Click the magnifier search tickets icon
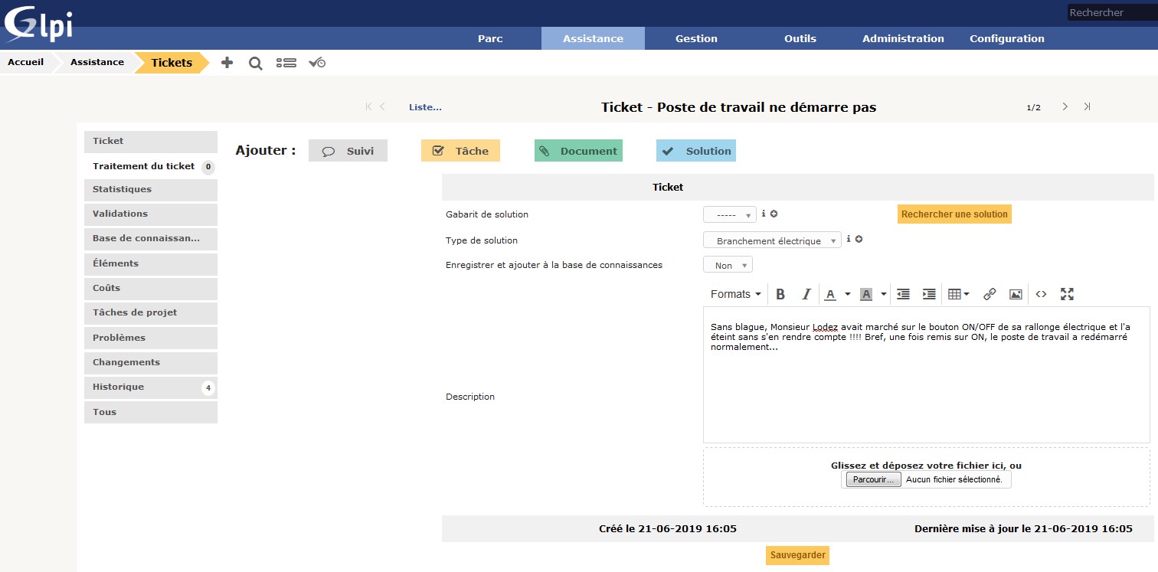 [256, 63]
